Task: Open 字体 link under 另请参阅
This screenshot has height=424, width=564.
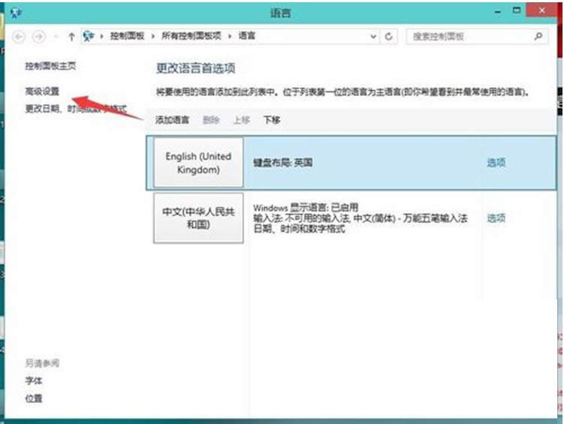Action: point(34,380)
